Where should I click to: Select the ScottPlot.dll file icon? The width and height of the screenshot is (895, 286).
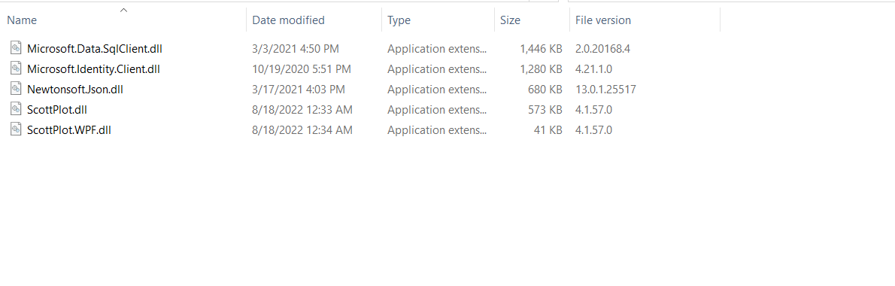[17, 110]
